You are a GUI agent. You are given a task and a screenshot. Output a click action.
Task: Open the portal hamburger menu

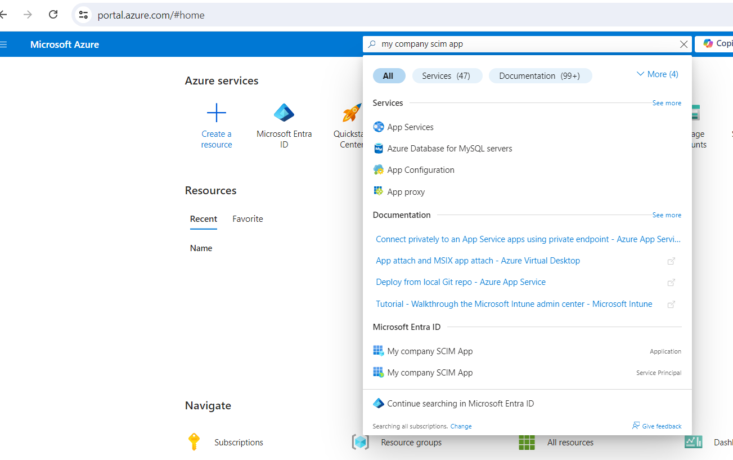pyautogui.click(x=4, y=44)
